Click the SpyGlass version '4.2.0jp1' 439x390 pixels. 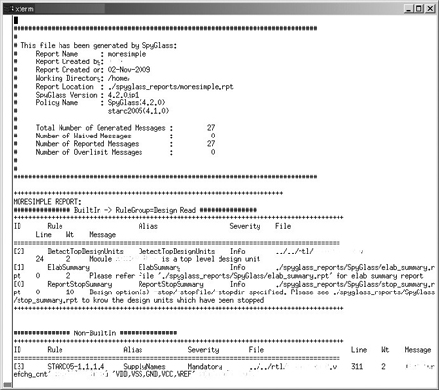point(123,95)
